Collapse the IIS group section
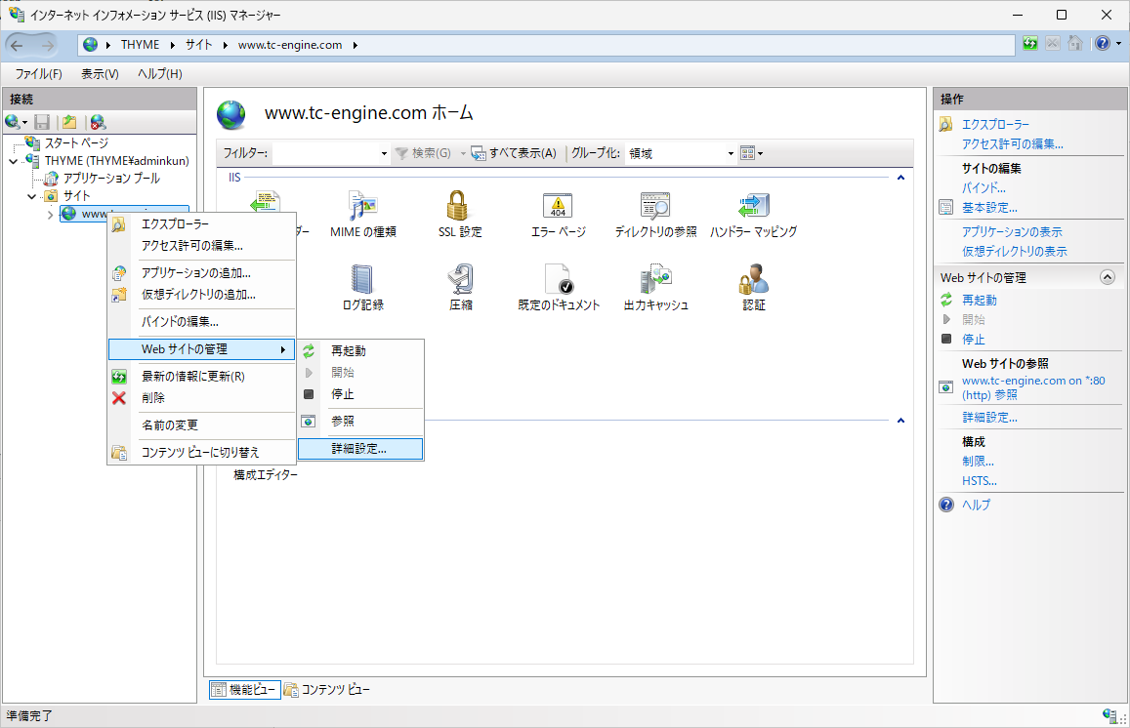Image resolution: width=1130 pixels, height=728 pixels. (900, 178)
